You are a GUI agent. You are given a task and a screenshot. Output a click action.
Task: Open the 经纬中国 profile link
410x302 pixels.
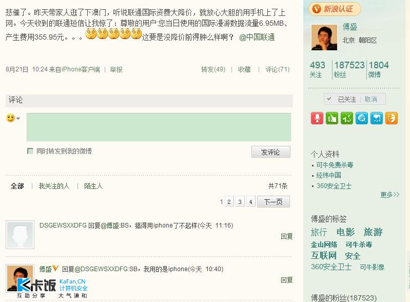[329, 175]
